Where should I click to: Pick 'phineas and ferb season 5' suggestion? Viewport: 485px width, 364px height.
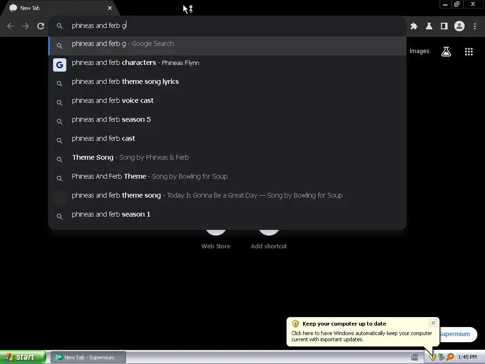point(227,121)
